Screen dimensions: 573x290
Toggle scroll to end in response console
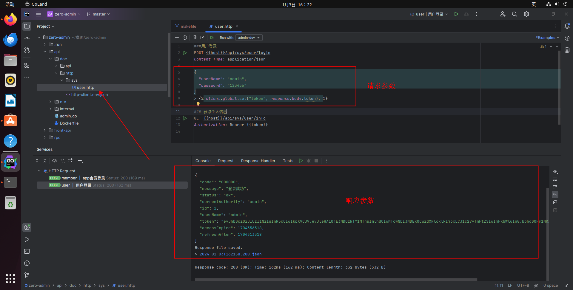[555, 195]
